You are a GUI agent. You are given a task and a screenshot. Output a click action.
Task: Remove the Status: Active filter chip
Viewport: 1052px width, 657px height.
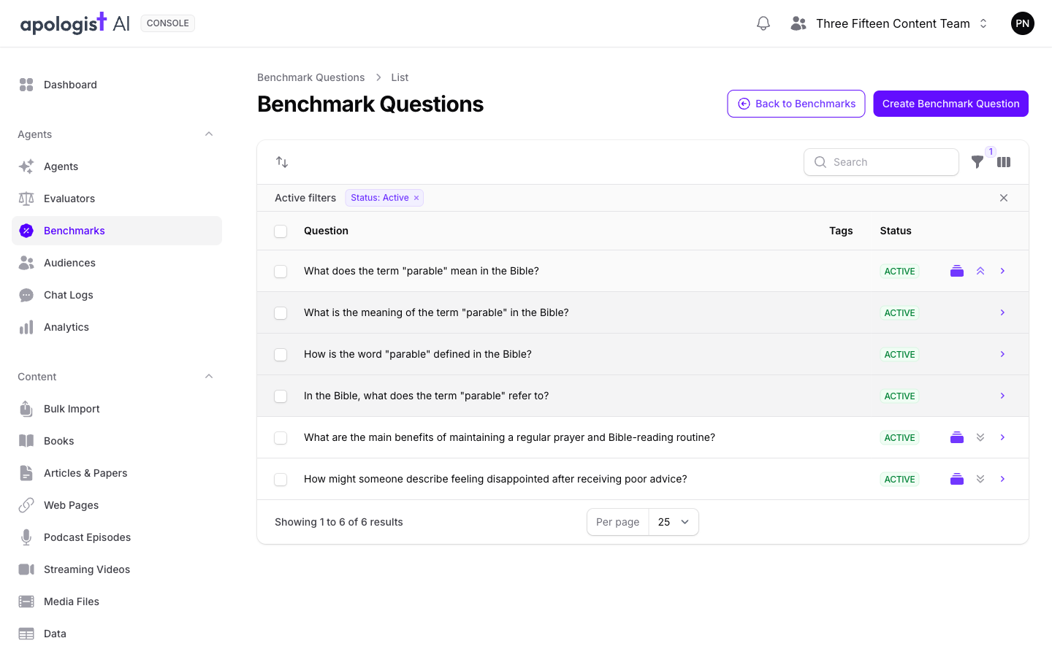pyautogui.click(x=416, y=198)
